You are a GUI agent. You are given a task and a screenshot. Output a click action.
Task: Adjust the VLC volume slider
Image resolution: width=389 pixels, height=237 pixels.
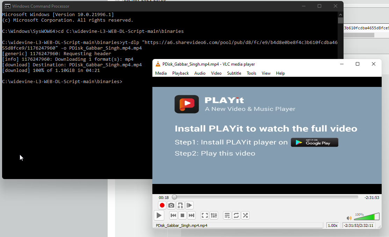pos(367,216)
